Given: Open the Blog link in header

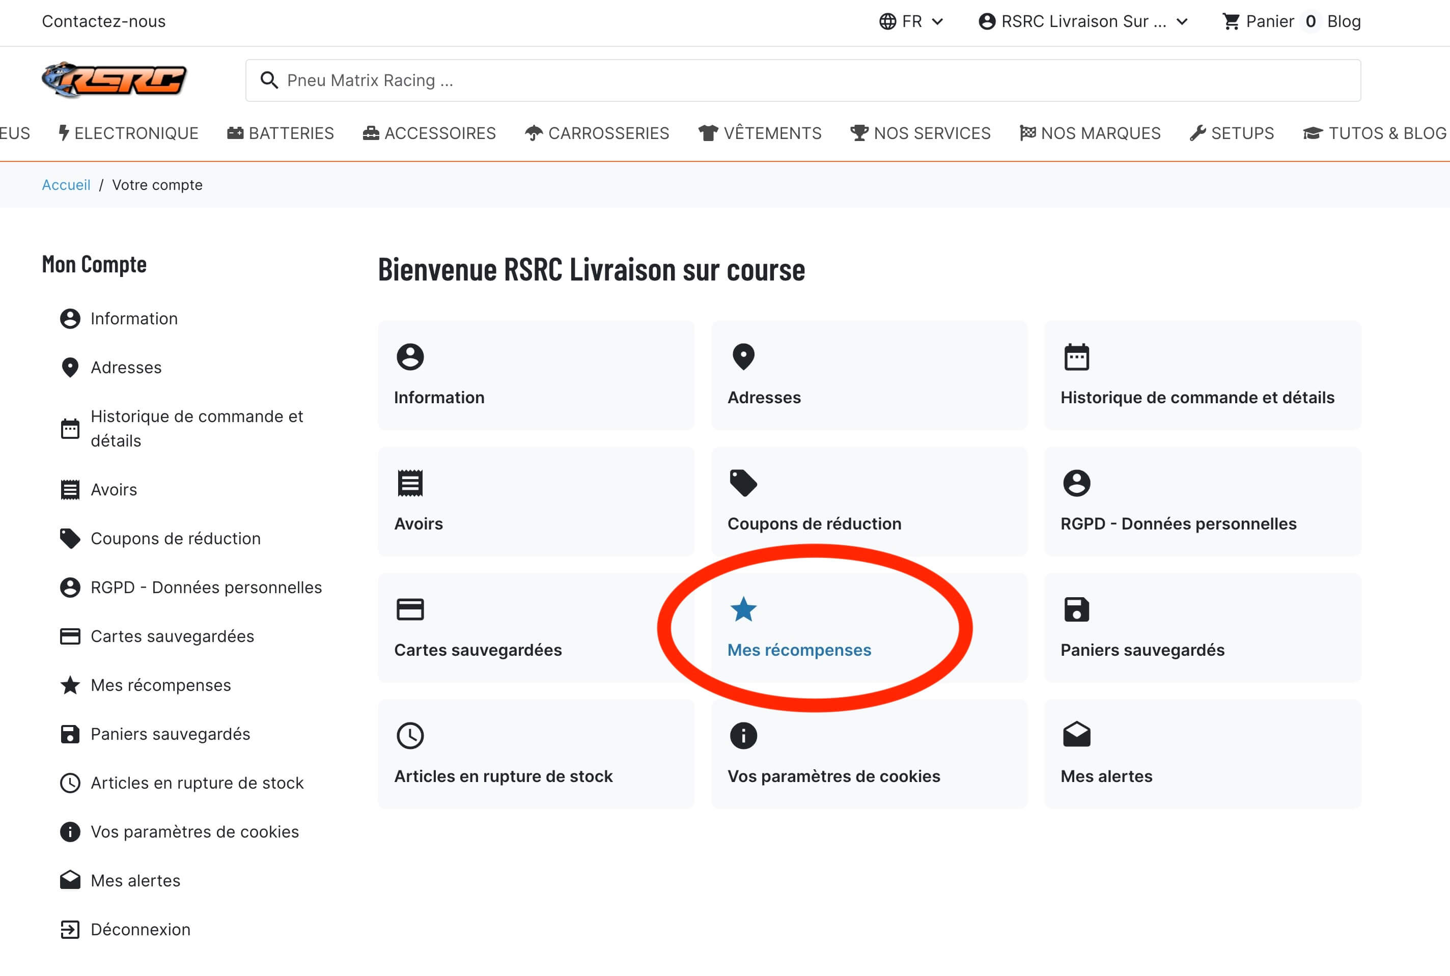Looking at the screenshot, I should click(1344, 22).
